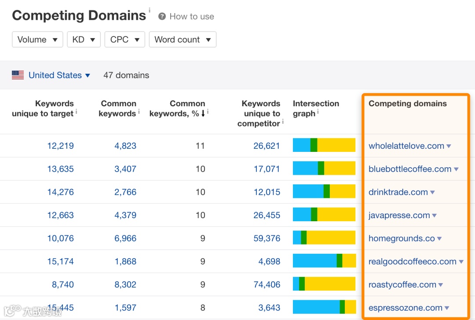Open the drinktrade.com domain link
This screenshot has height=320, width=475.
pos(398,192)
